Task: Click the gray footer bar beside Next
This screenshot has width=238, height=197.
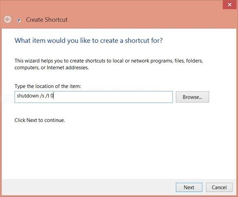Action: click(x=88, y=187)
